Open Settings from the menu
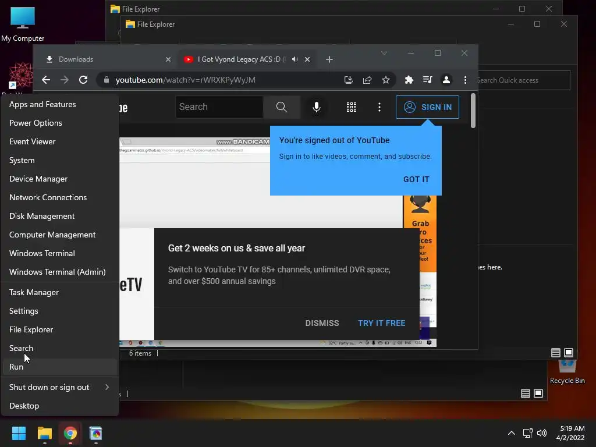Image resolution: width=596 pixels, height=447 pixels. pos(60,311)
